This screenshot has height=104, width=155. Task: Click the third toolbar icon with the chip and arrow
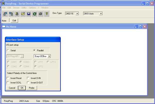[17, 14]
